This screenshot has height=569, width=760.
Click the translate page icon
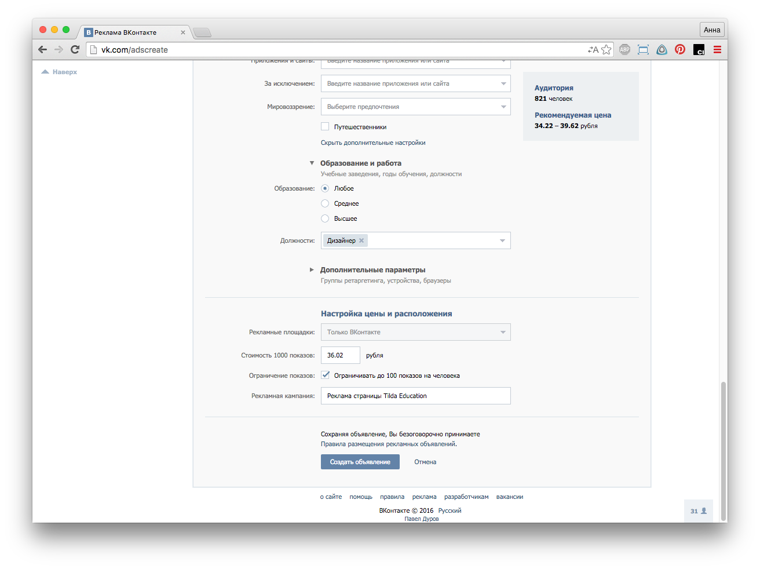pyautogui.click(x=593, y=50)
